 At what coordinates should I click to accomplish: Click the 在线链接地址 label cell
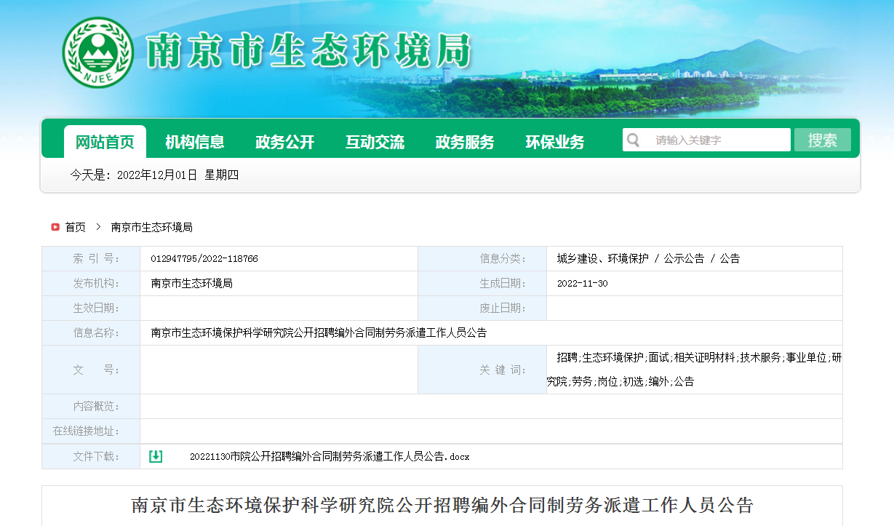pos(91,431)
